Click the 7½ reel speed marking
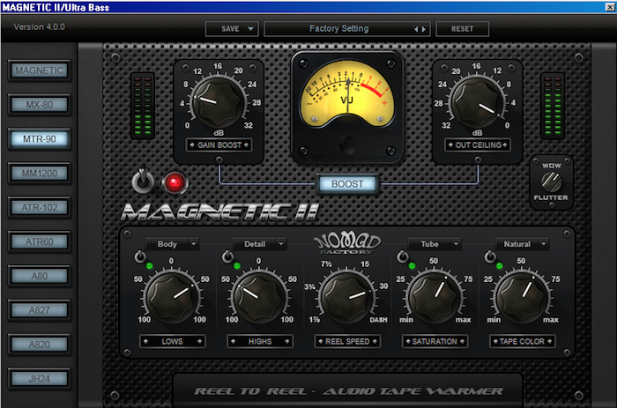This screenshot has height=408, width=617. pos(326,264)
